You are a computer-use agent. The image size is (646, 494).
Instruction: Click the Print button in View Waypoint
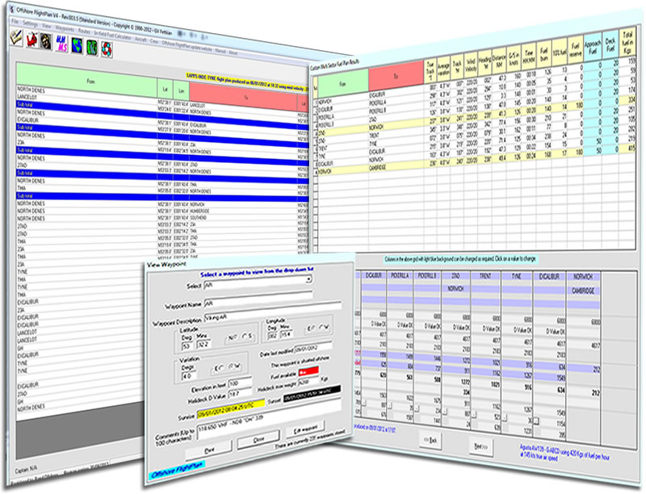208,450
